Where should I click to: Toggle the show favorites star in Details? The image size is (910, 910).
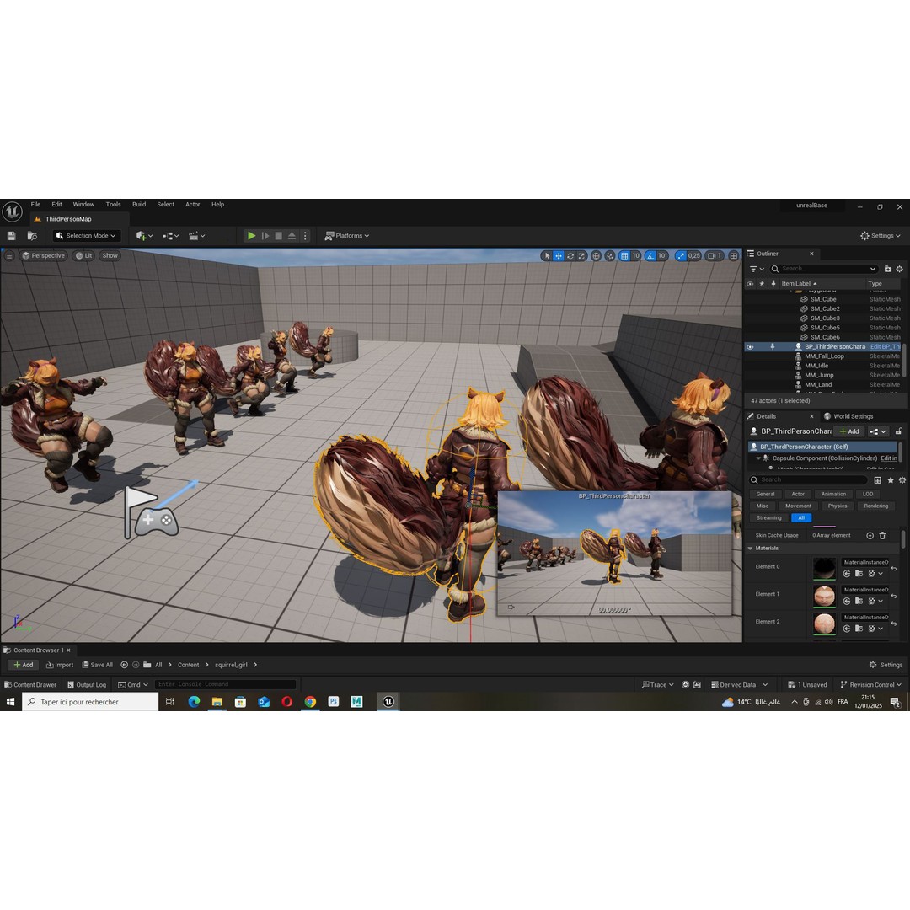[x=891, y=480]
